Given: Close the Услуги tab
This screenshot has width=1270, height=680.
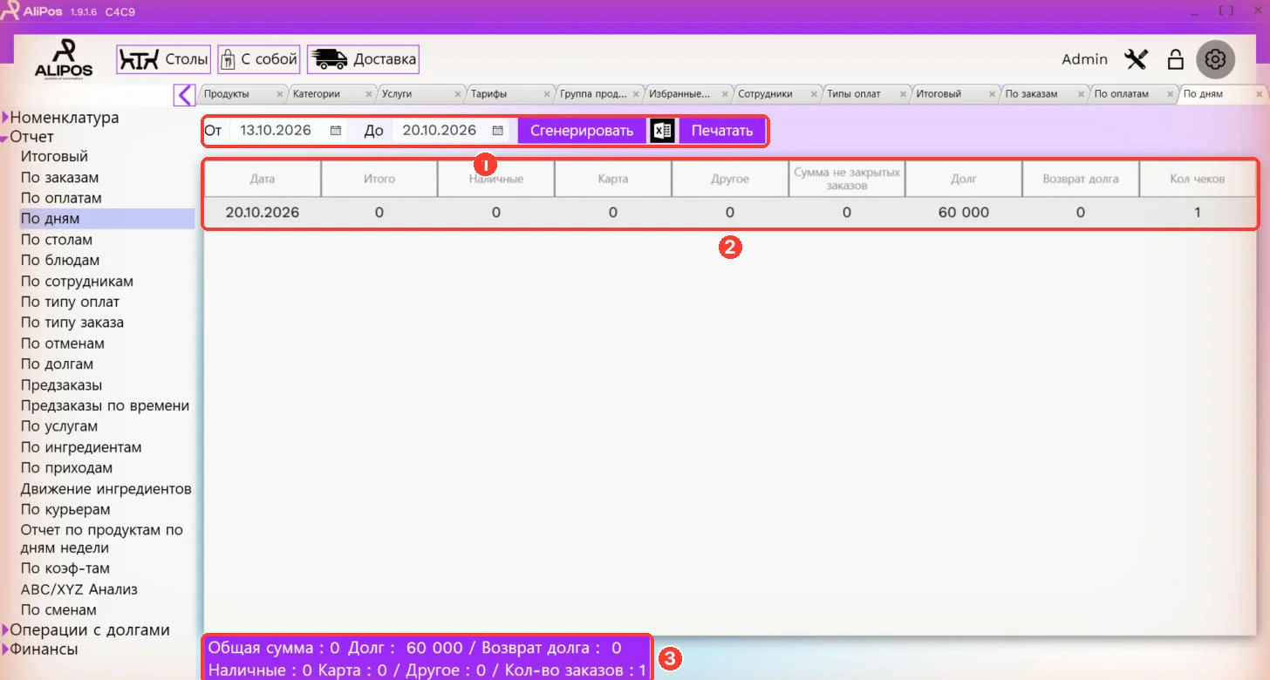Looking at the screenshot, I should (x=458, y=94).
